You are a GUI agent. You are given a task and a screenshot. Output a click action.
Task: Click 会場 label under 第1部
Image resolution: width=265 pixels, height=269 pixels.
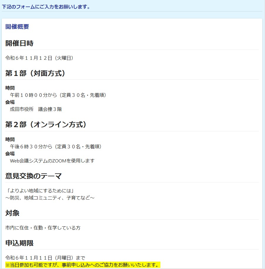(10, 102)
